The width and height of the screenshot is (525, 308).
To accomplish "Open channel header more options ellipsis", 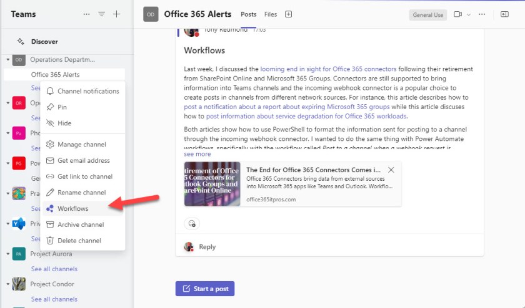I will (x=482, y=14).
